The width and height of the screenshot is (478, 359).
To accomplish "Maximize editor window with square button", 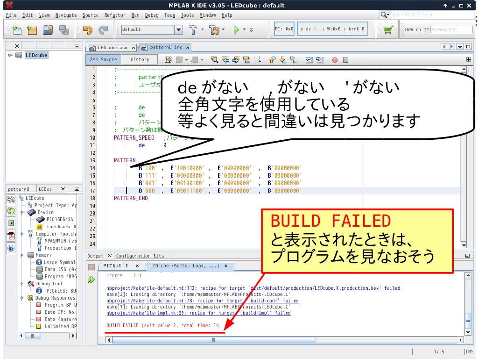I will (468, 47).
